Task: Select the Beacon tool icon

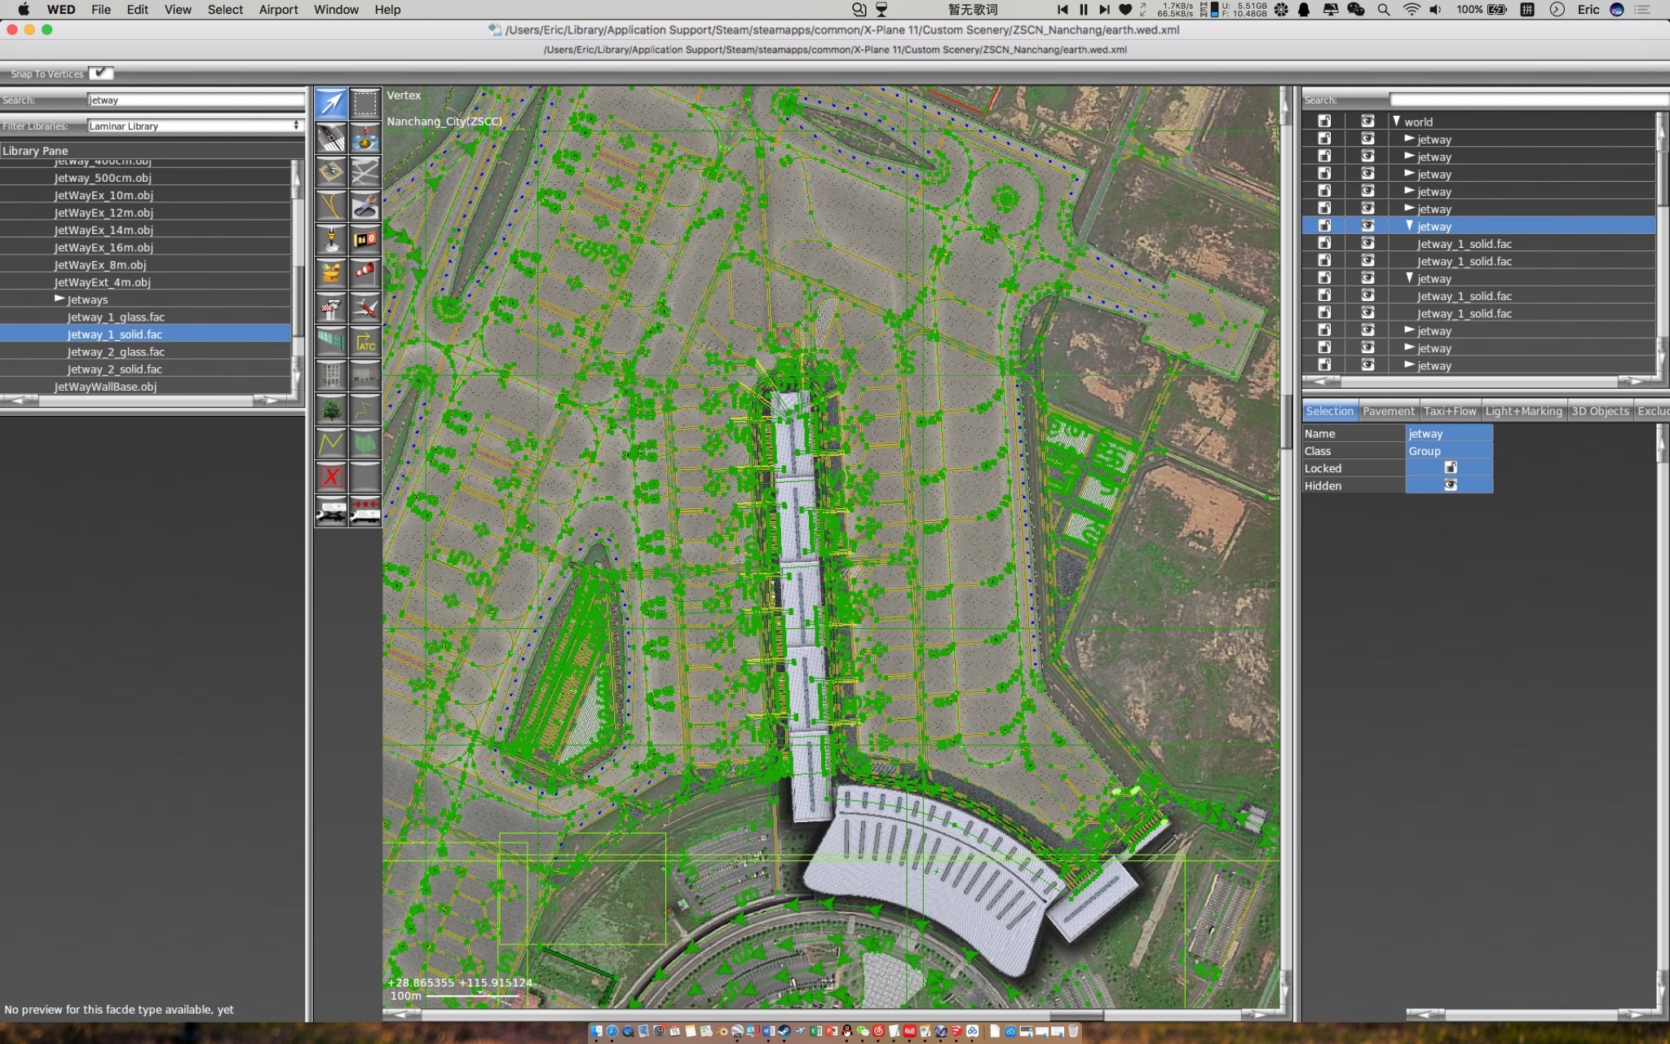Action: coord(331,273)
